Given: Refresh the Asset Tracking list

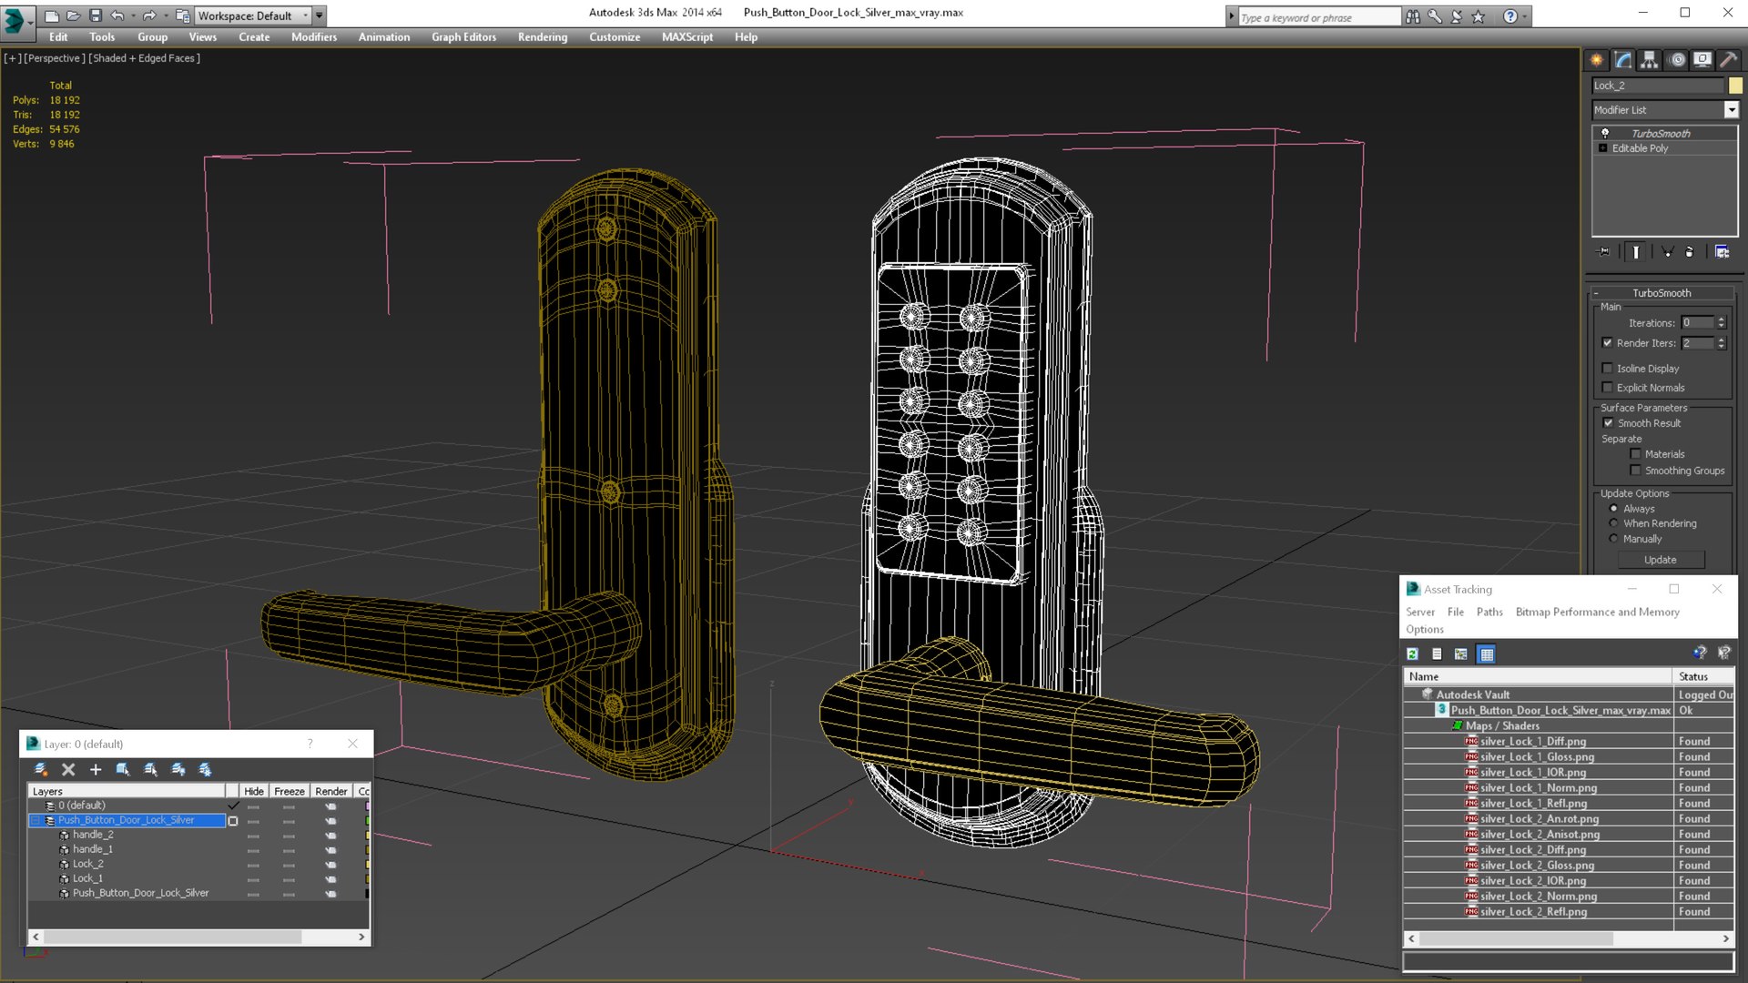Looking at the screenshot, I should [x=1413, y=654].
